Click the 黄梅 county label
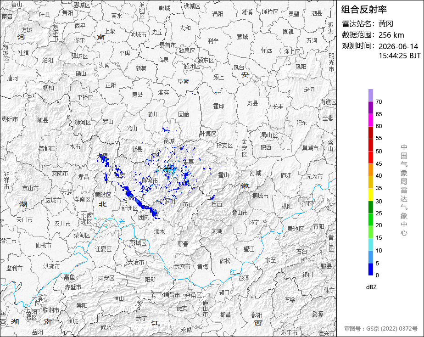The width and height of the screenshot is (424, 337). pos(202,267)
